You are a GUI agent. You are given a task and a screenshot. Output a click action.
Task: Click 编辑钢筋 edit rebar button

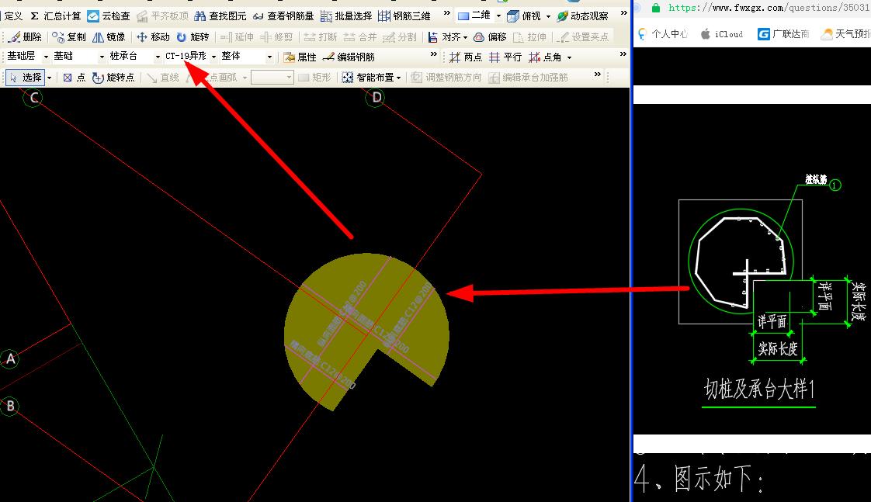pos(349,57)
